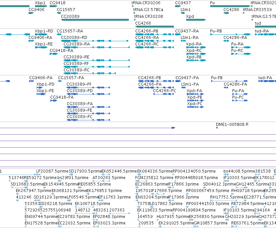Select the CG15657-PA protein

[x=60, y=81]
